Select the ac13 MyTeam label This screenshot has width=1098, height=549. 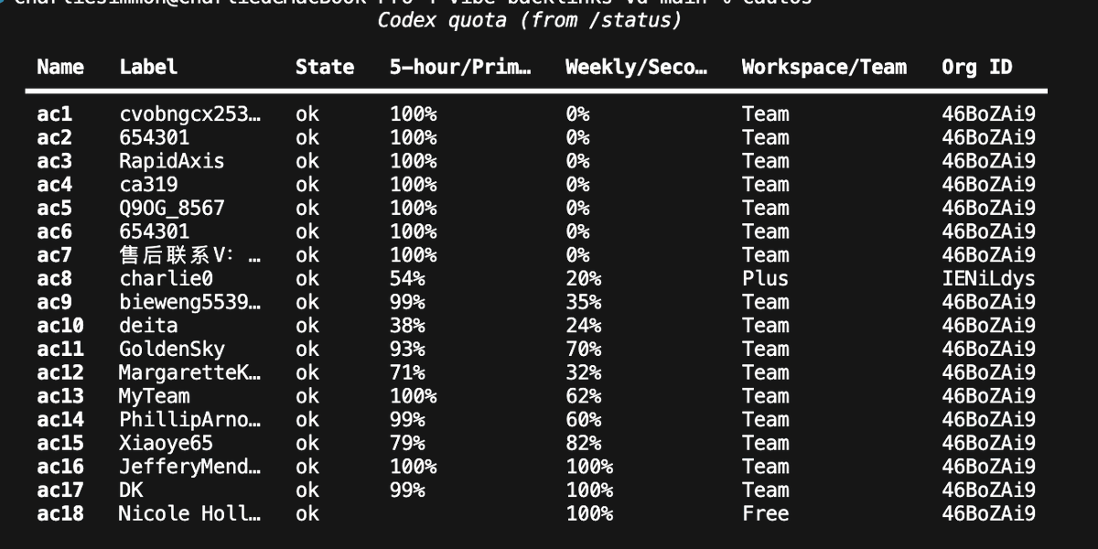coord(154,396)
